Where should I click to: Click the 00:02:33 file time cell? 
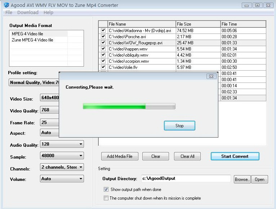tap(243, 92)
